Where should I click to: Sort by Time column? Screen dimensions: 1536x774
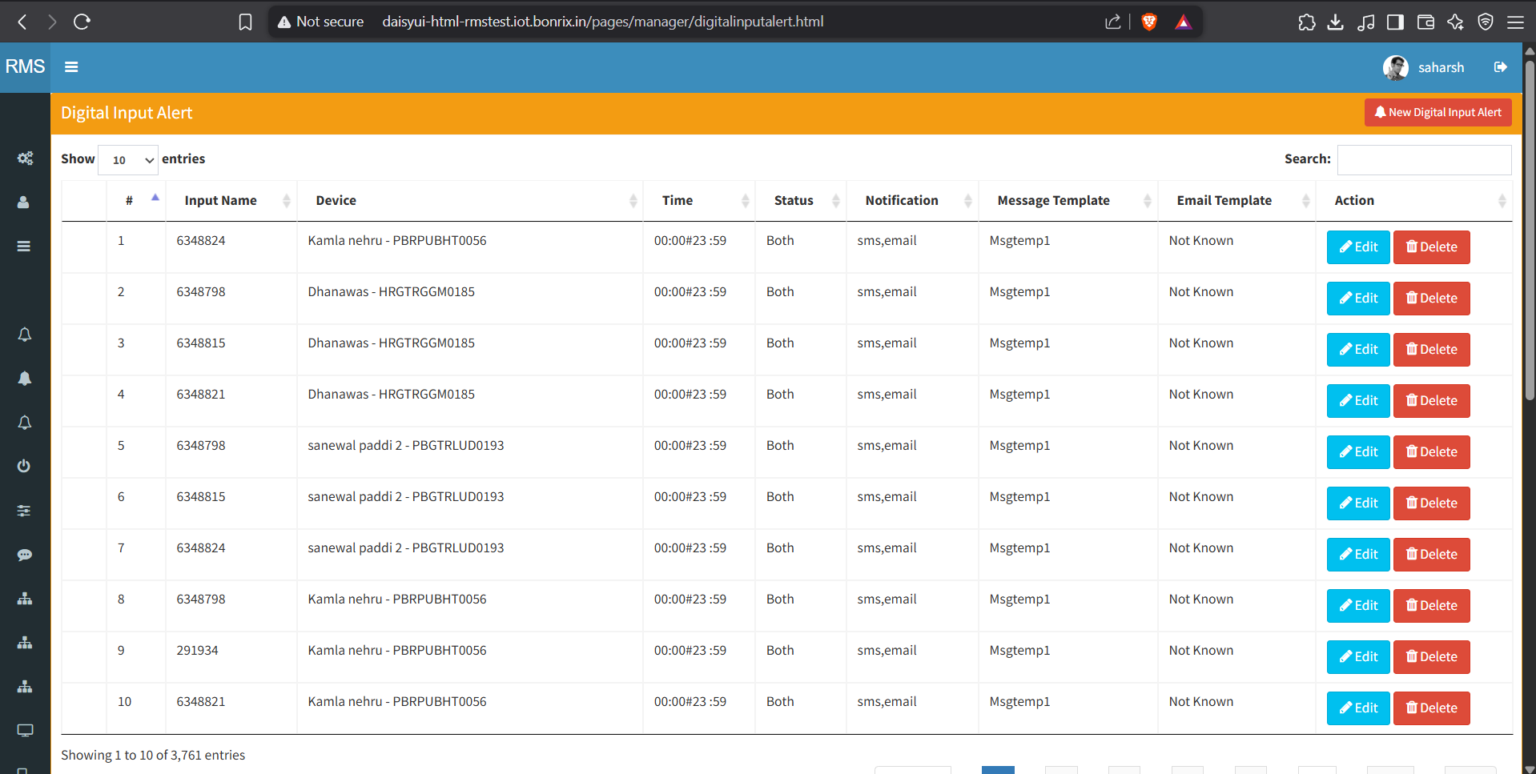click(698, 201)
